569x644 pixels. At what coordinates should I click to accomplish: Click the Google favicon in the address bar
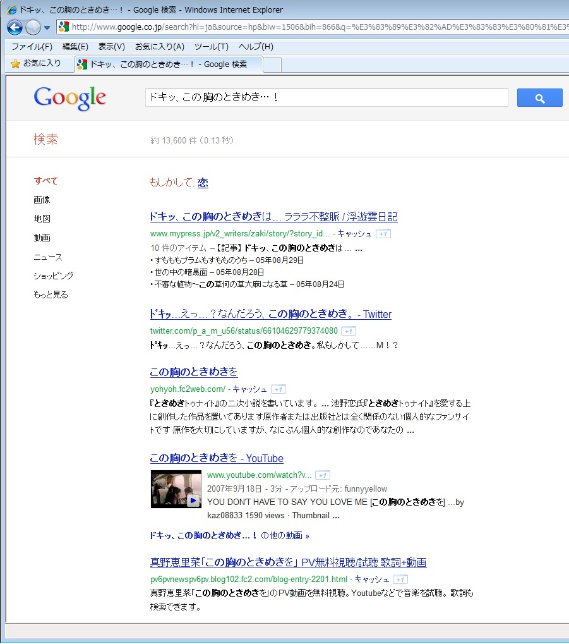[x=63, y=27]
